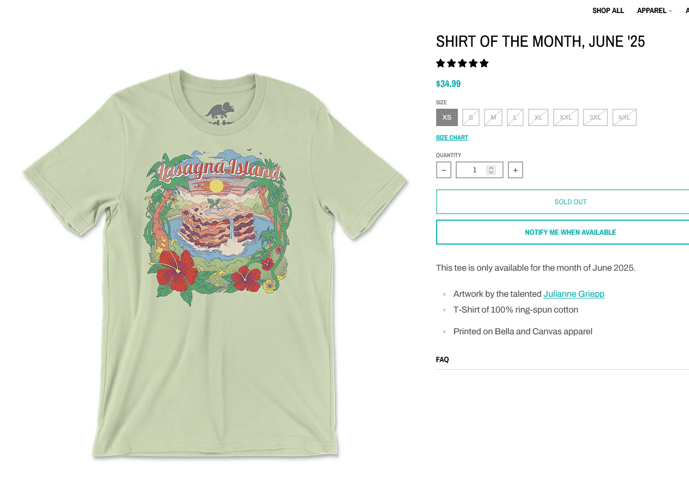
Task: Select the 4XL size option
Action: coord(624,117)
